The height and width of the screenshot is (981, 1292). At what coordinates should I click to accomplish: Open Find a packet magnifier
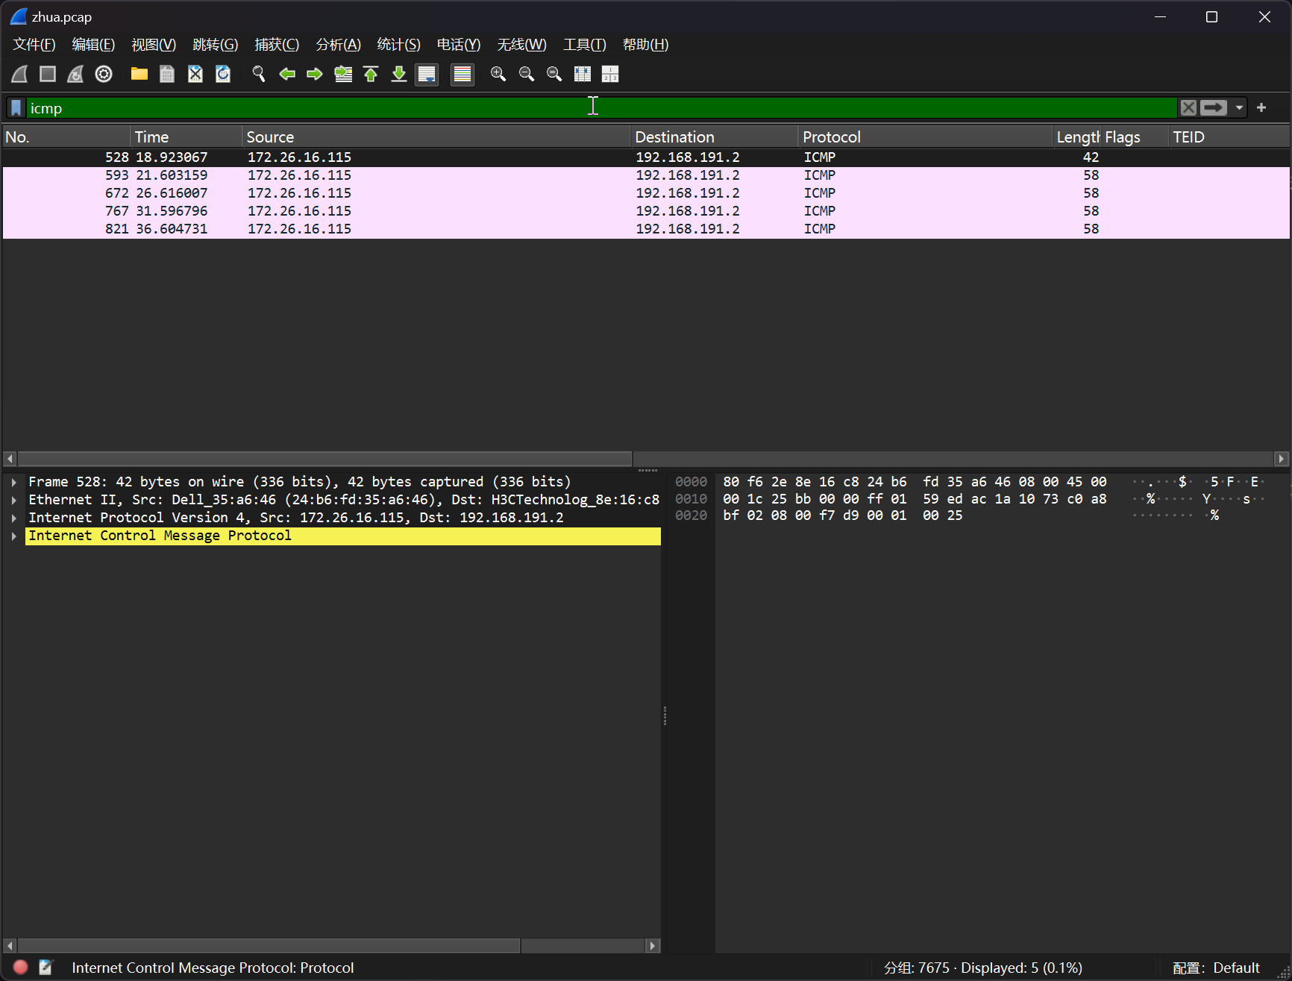(x=259, y=74)
